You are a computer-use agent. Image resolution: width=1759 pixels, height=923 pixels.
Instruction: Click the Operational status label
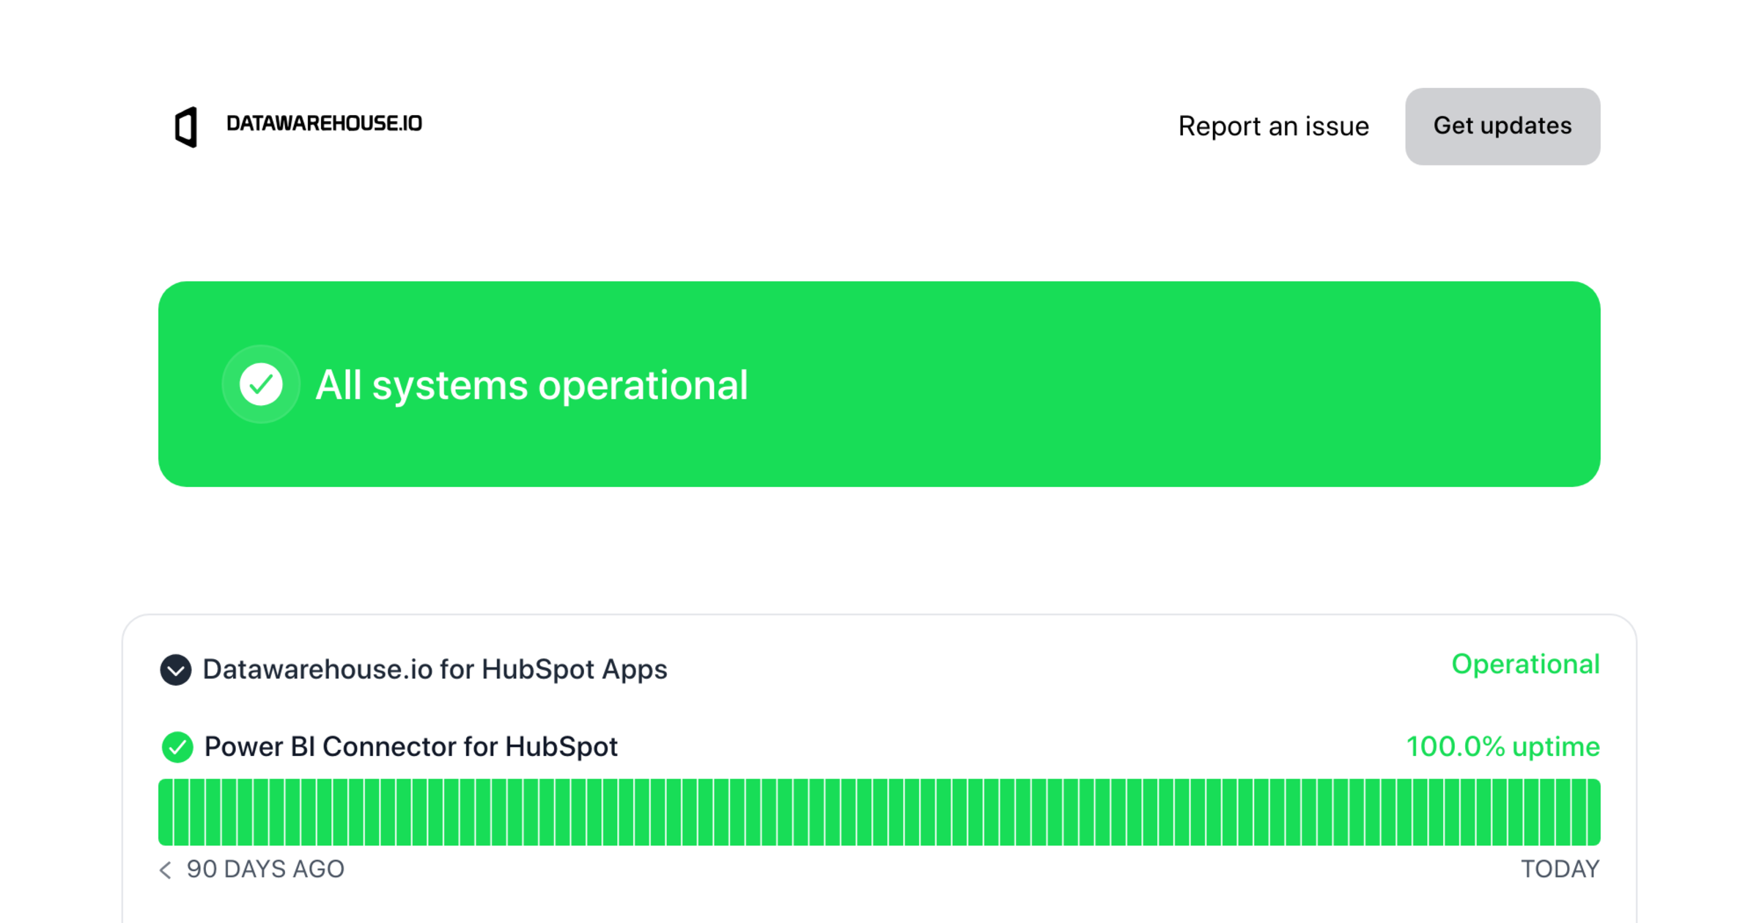point(1525,665)
